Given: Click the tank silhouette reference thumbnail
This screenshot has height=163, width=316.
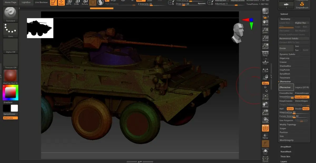Looking at the screenshot, I should coord(40,28).
